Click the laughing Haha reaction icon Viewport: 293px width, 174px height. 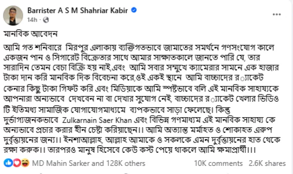24,163
